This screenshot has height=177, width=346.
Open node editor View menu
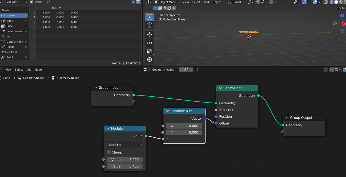8,70
